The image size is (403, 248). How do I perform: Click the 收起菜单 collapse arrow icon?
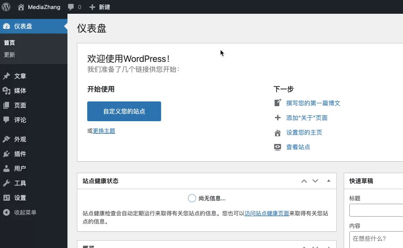click(x=6, y=212)
